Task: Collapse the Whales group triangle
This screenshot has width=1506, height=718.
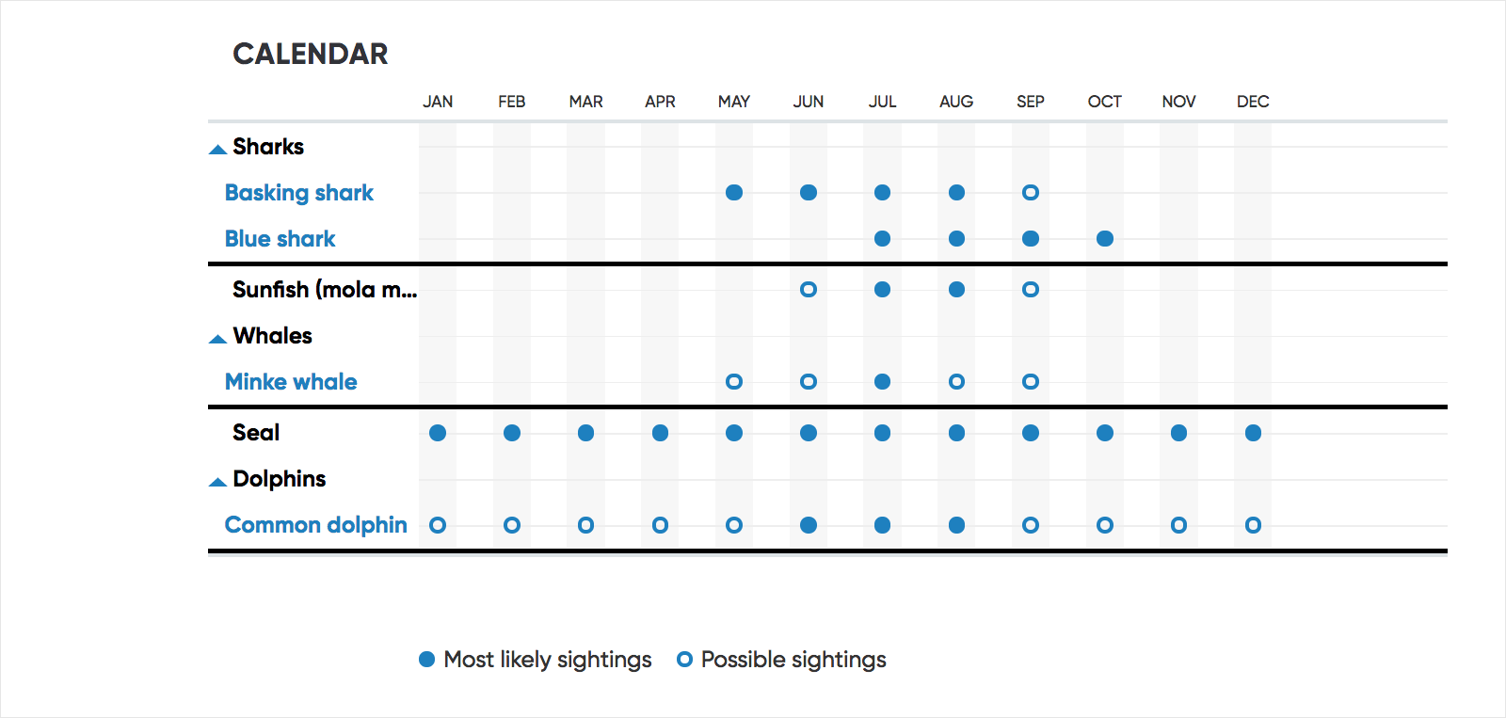Action: [217, 339]
